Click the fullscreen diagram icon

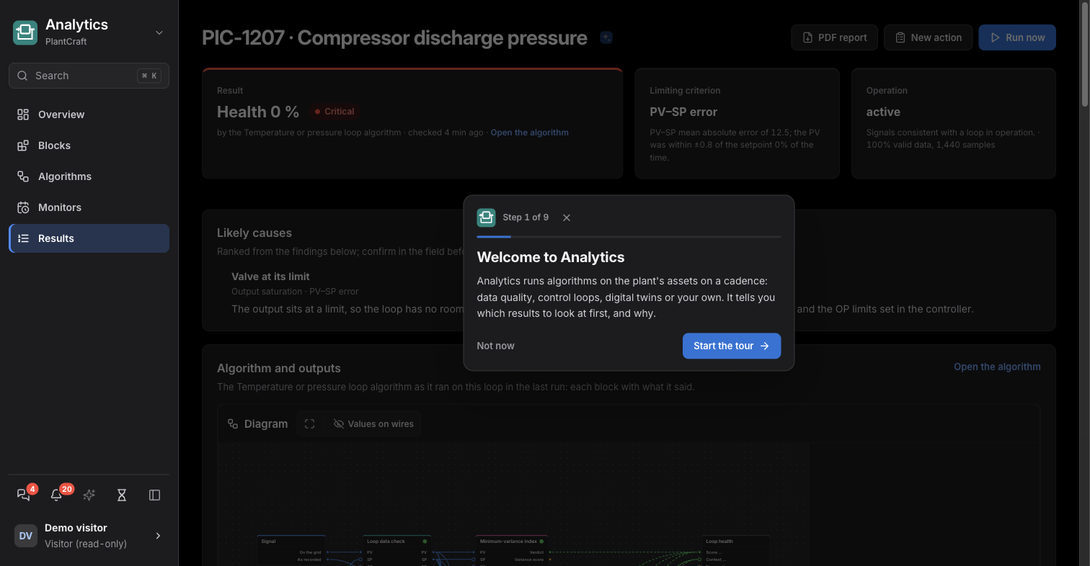tap(310, 423)
